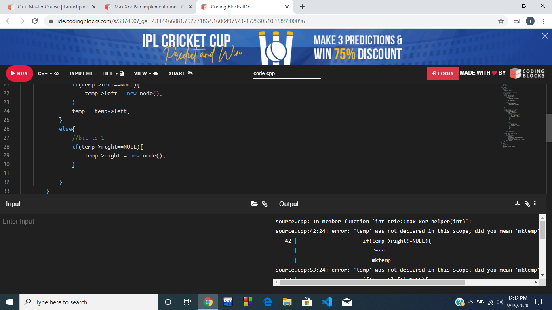Viewport: 552px width, 310px height.
Task: Bookmark this page with star icon
Action: tap(501, 21)
